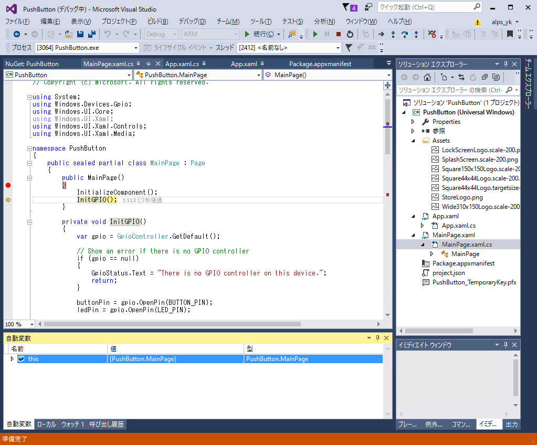Open the thread dropdown showing [2412]

click(289, 48)
